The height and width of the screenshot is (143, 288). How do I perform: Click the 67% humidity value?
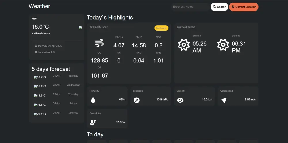[122, 100]
